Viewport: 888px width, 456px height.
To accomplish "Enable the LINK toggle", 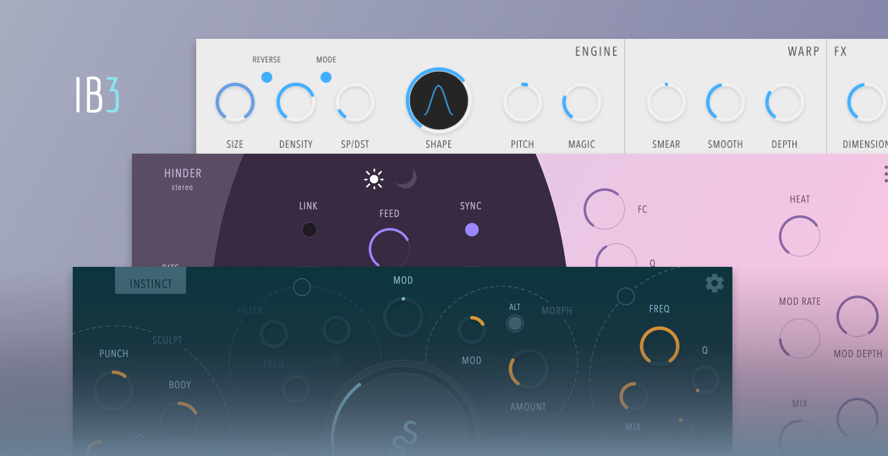I will pos(309,230).
